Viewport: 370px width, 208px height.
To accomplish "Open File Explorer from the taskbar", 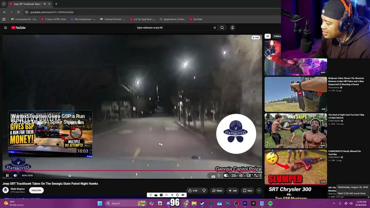I will [x=194, y=203].
